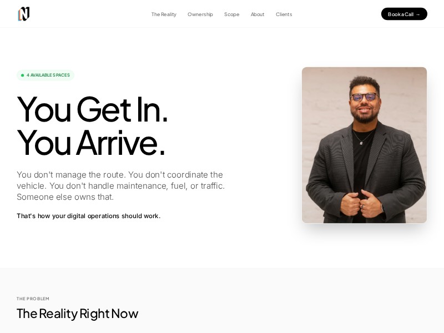Click the "You Arrive." headline line

click(x=91, y=143)
